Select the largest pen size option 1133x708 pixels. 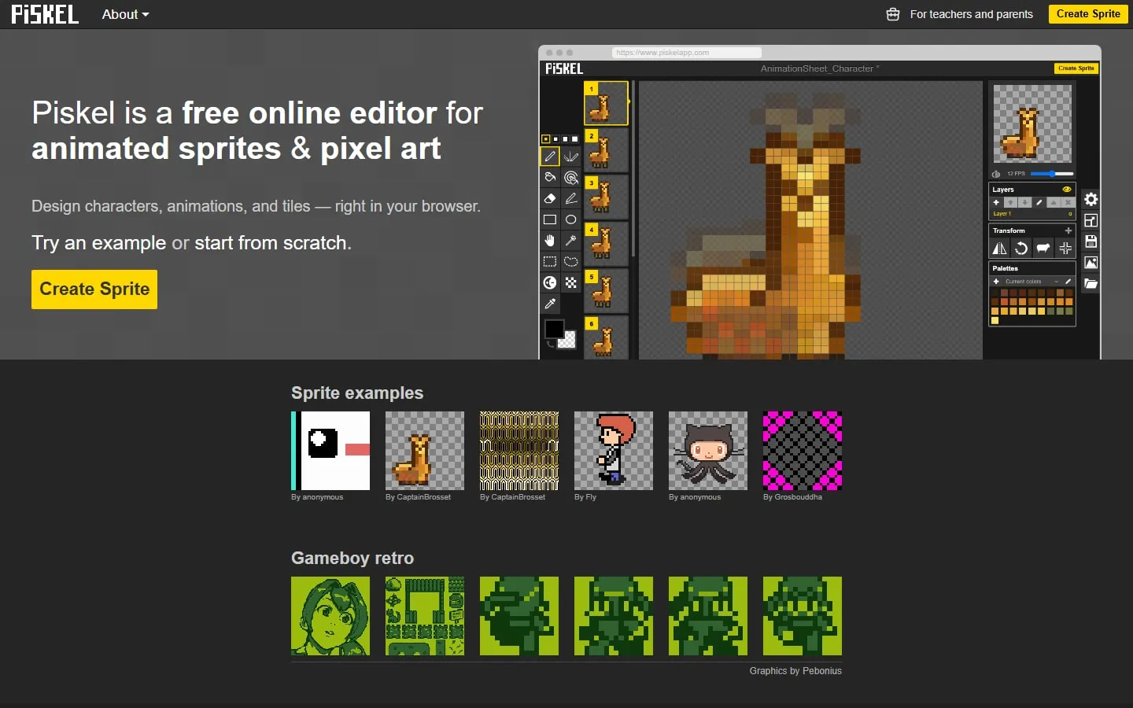click(x=574, y=139)
